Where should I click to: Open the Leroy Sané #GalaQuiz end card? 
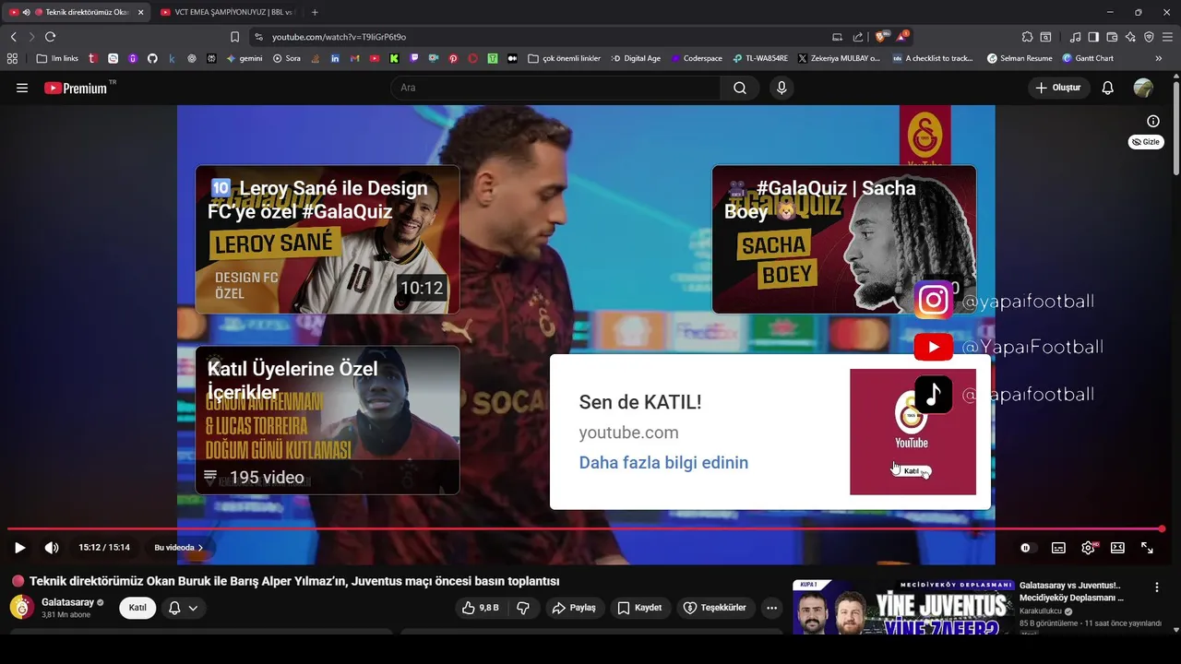[328, 240]
